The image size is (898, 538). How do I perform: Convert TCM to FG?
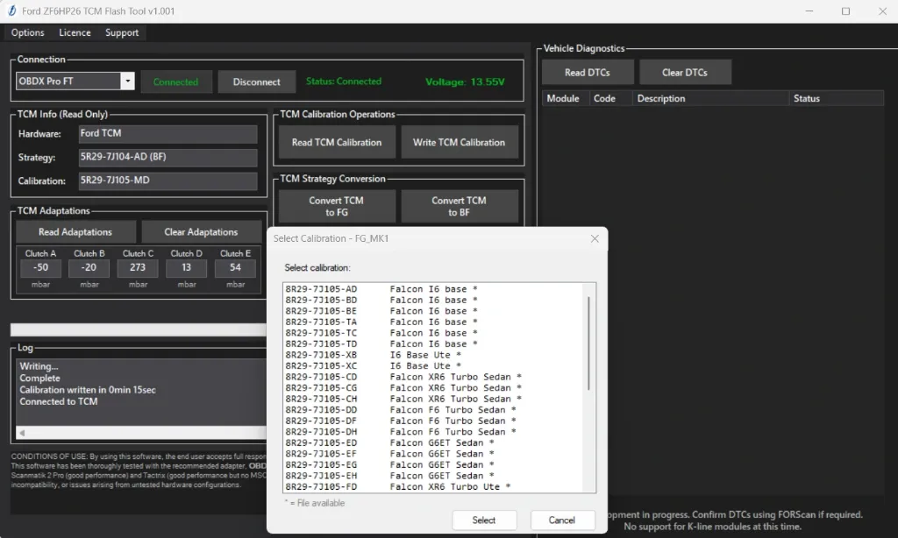336,205
